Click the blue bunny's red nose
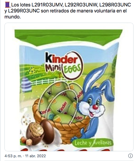 tap(95, 107)
